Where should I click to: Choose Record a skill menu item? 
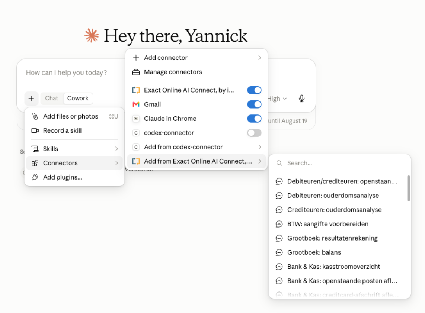coord(74,130)
